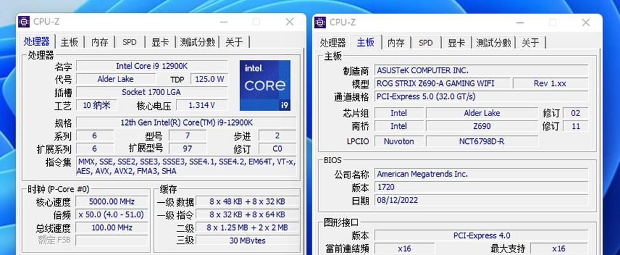This screenshot has height=255, width=620.
Task: Click the 最大支持 x16 field
Action: pos(558,249)
